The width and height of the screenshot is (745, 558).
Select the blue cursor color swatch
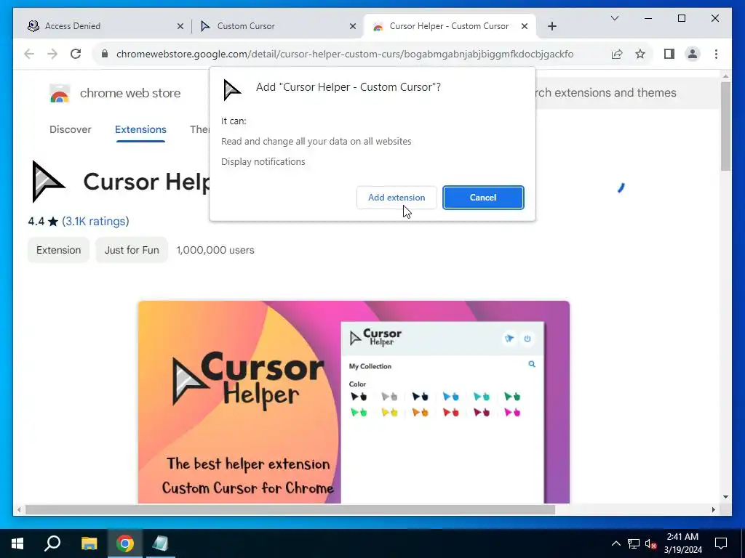(x=450, y=397)
